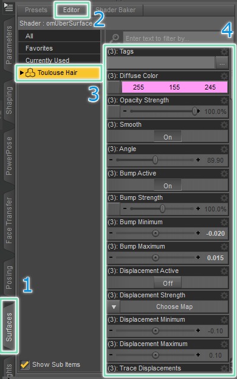Open Displacement Strength map dropdown arrow

pos(114,306)
